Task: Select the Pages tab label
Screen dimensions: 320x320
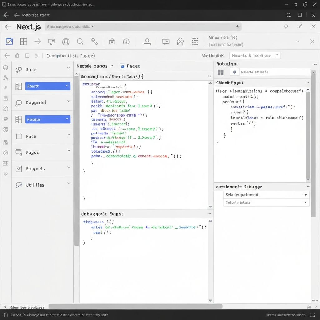Action: (133, 66)
